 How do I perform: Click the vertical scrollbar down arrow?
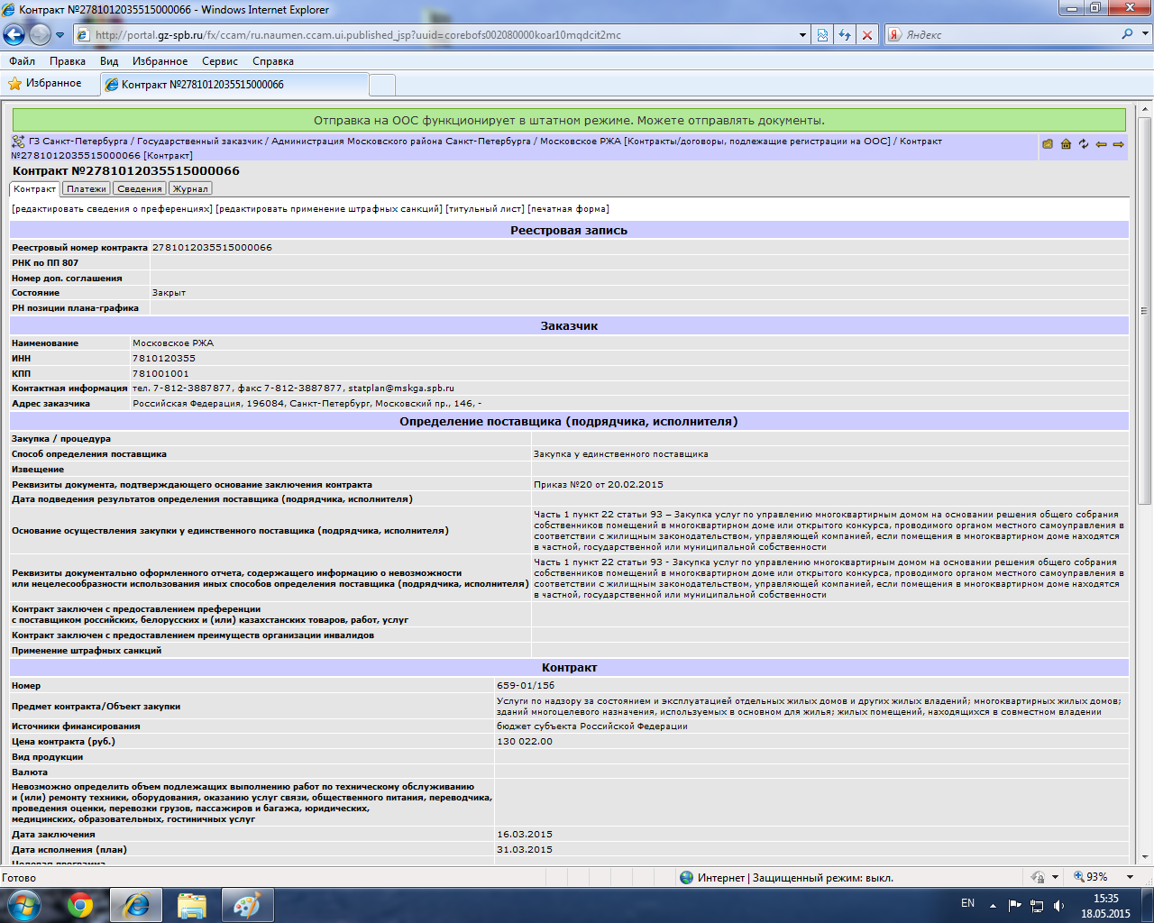click(x=1145, y=857)
